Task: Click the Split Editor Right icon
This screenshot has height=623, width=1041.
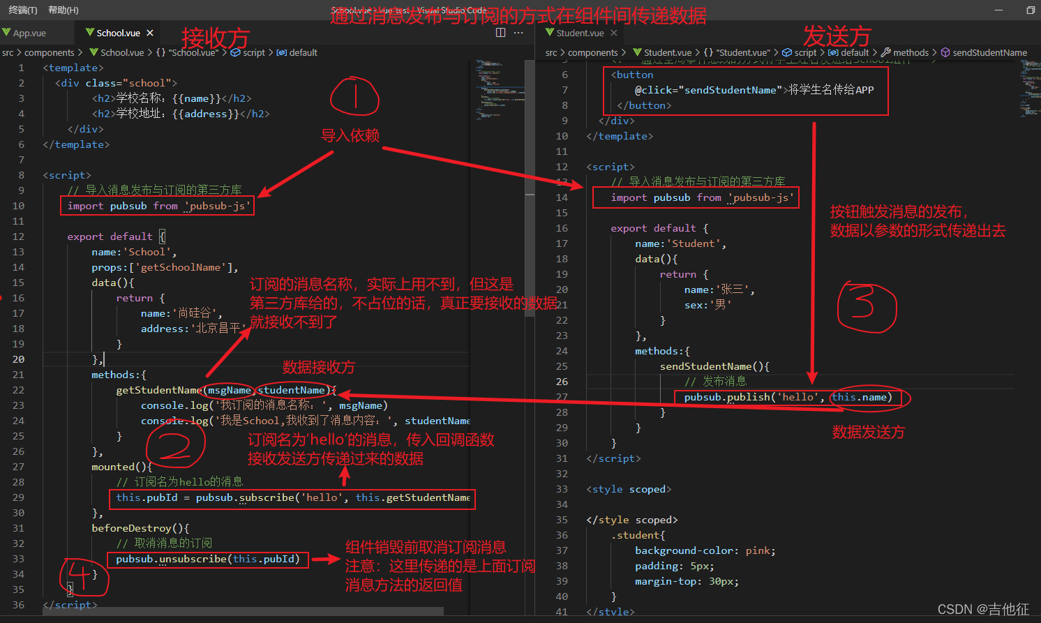Action: click(500, 33)
